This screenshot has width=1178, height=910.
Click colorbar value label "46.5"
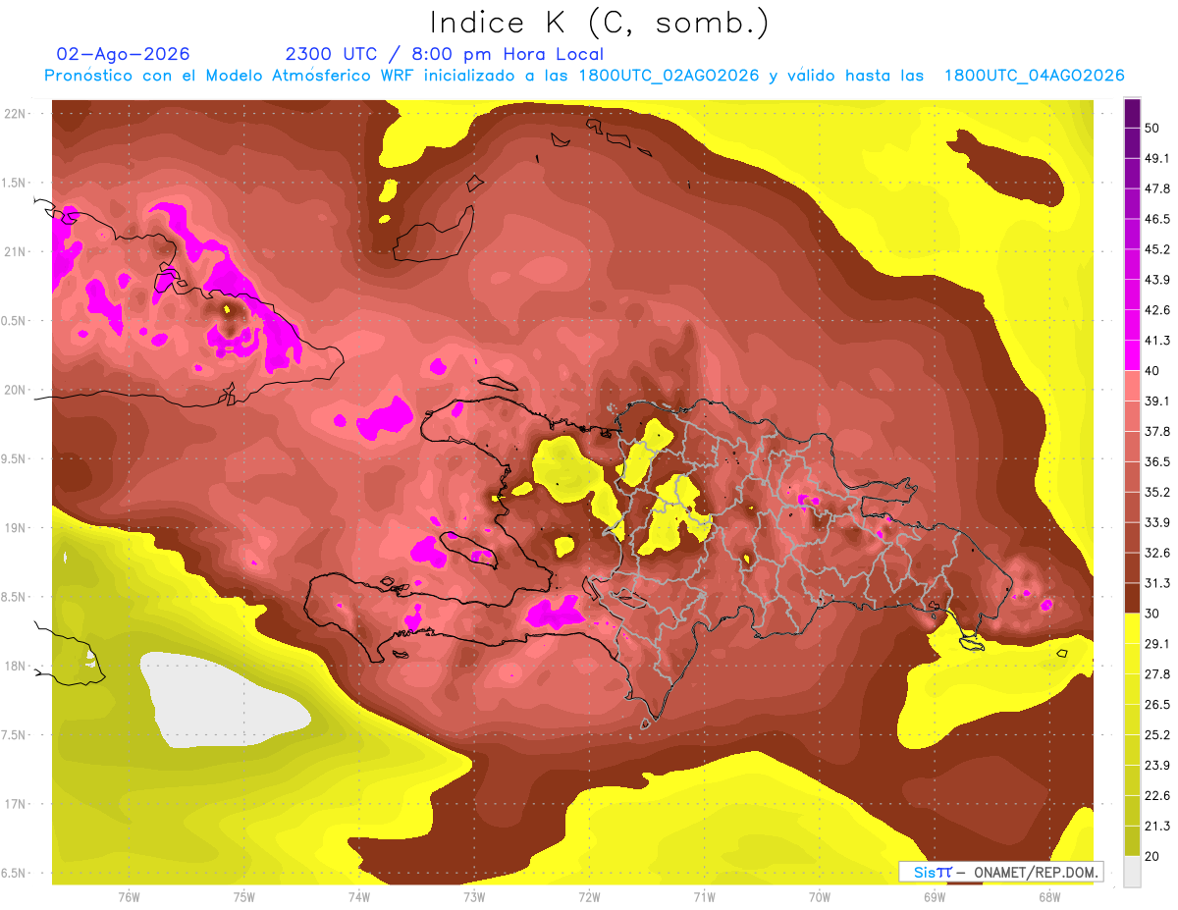tap(1156, 220)
